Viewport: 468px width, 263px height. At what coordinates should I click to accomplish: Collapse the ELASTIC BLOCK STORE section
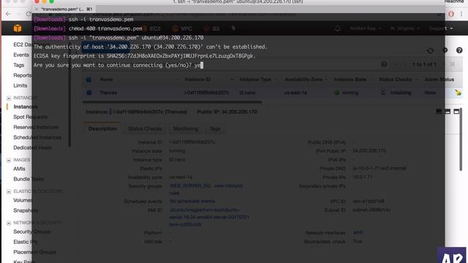[9, 191]
